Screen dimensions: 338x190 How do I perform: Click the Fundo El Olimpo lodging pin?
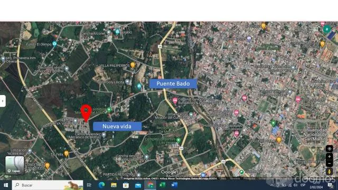tap(54, 44)
